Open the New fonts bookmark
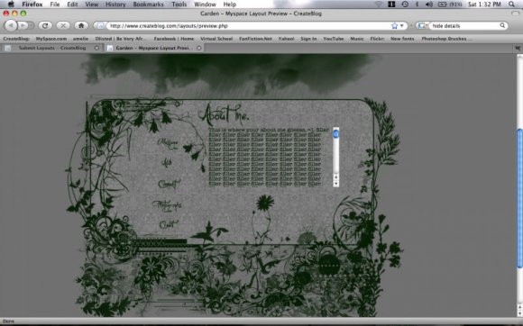Image resolution: width=523 pixels, height=326 pixels. click(402, 39)
